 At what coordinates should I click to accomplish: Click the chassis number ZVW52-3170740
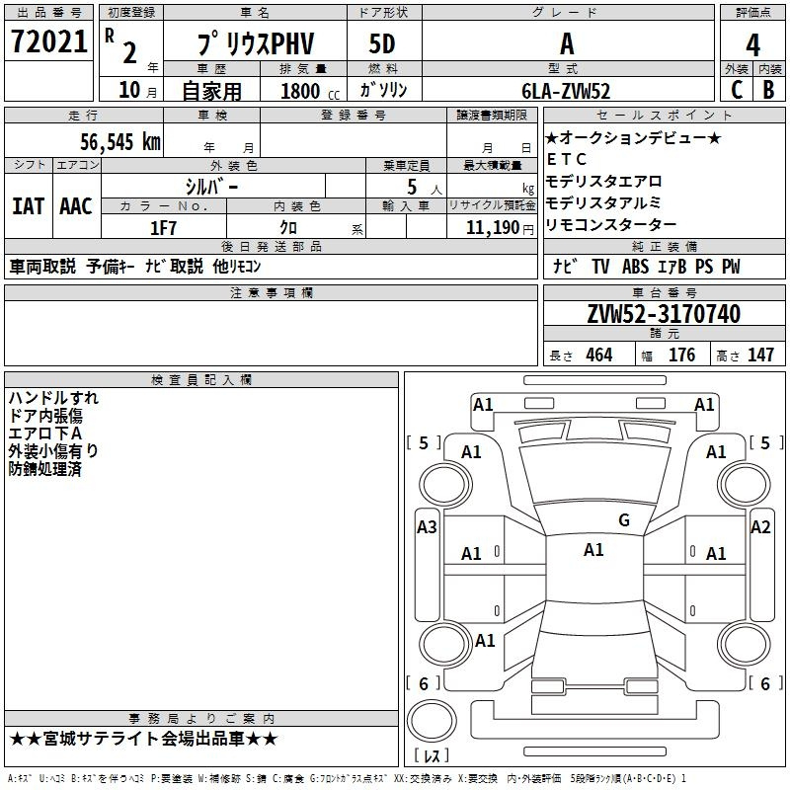[x=663, y=314]
